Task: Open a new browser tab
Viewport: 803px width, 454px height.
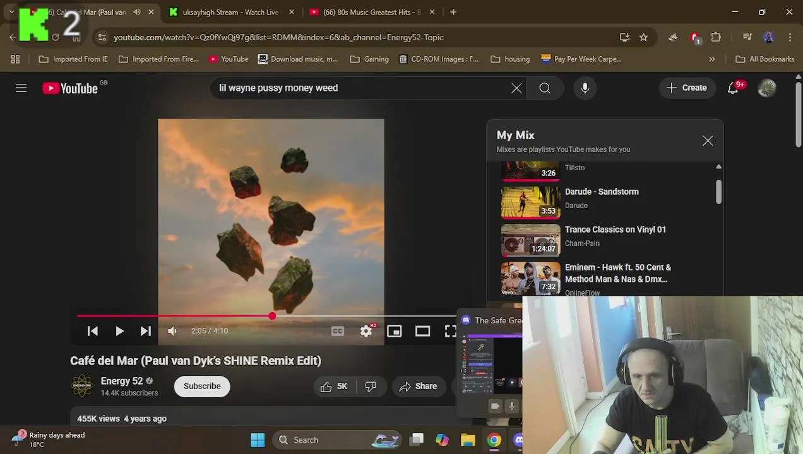Action: tap(453, 12)
